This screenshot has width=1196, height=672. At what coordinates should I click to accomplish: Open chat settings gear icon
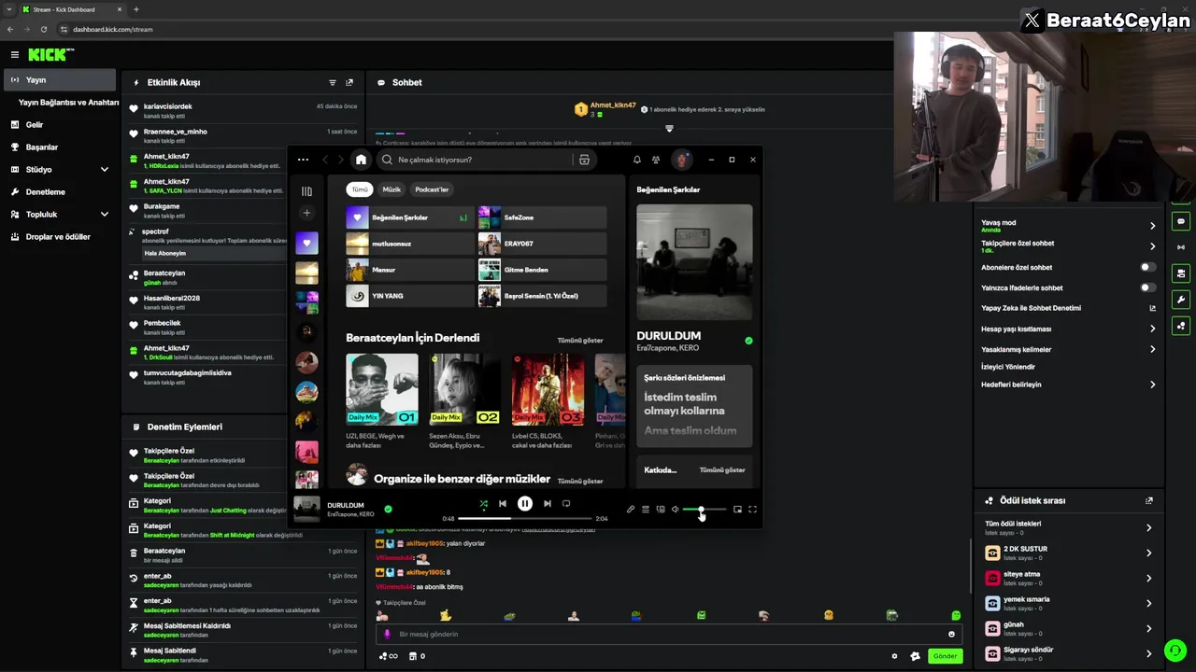894,656
